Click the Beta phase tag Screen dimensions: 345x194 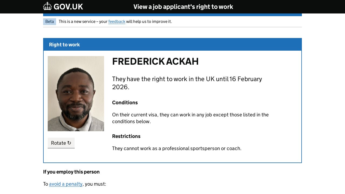(x=50, y=22)
